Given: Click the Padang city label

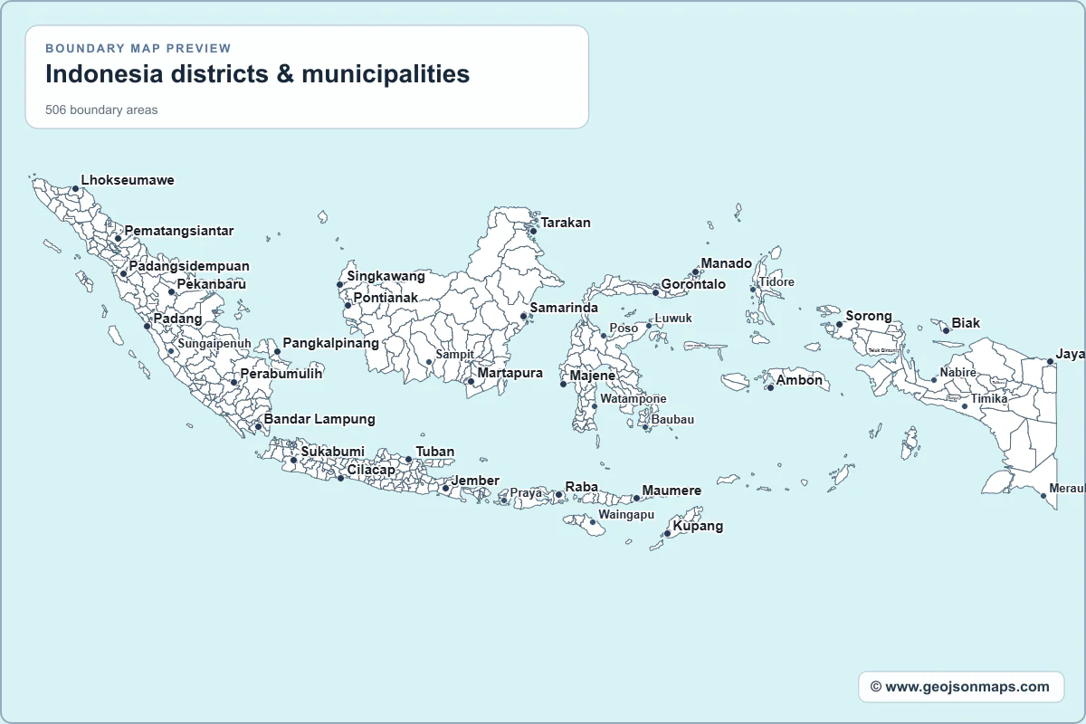Looking at the screenshot, I should tap(178, 319).
